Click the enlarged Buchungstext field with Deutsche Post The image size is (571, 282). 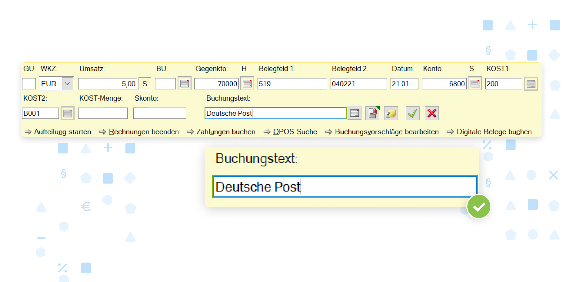[x=345, y=187]
